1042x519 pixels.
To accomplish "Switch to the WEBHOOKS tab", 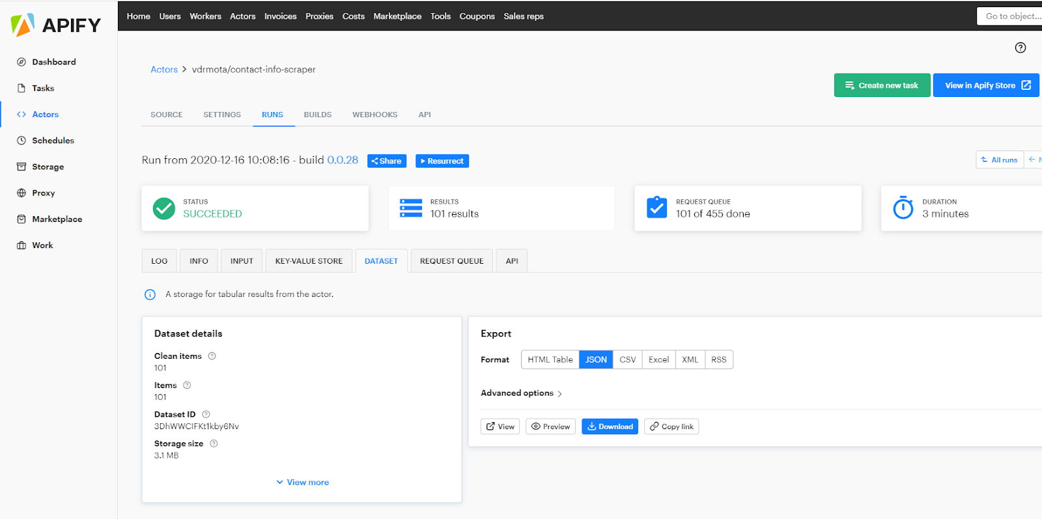I will pos(375,115).
